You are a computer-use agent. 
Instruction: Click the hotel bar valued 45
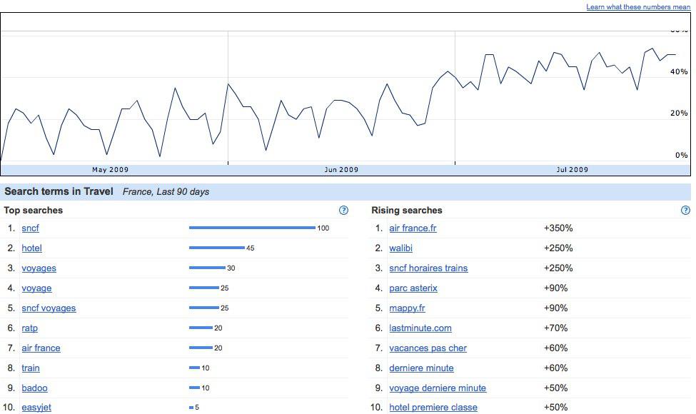point(216,248)
